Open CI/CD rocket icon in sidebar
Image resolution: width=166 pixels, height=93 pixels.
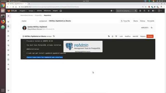tap(8, 41)
